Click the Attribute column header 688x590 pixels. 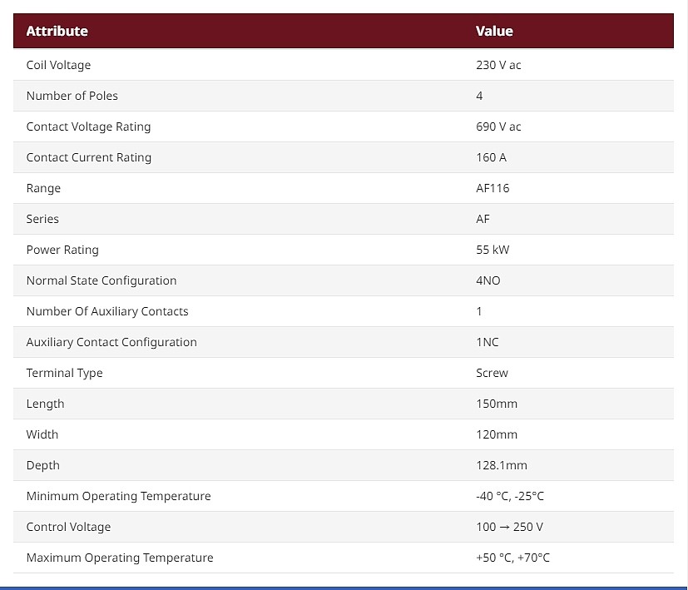[57, 32]
